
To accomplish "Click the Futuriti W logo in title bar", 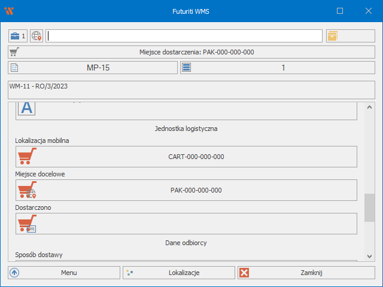I will tap(8, 11).
